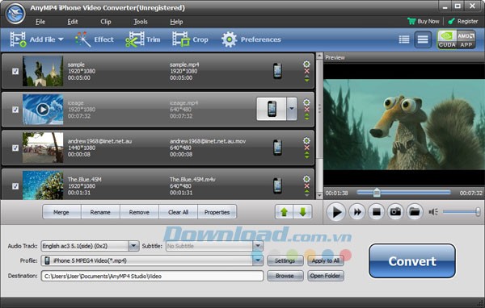Image resolution: width=485 pixels, height=308 pixels.
Task: Uncheck the iceage file checkbox
Action: (x=15, y=110)
